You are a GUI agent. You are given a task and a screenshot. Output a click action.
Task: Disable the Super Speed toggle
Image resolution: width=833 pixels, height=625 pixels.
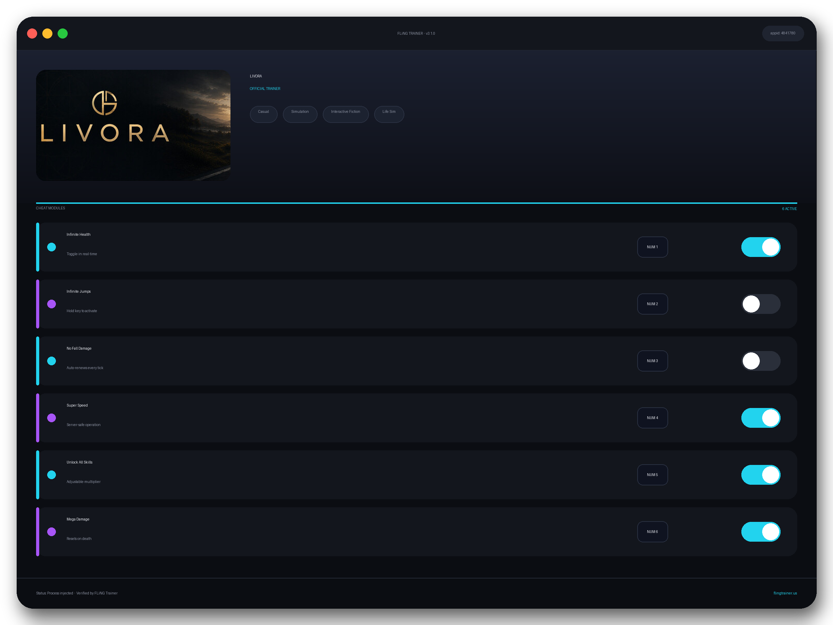pos(761,418)
